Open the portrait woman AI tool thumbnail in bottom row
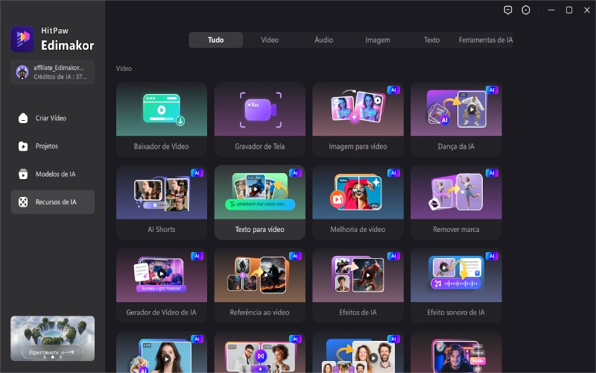The width and height of the screenshot is (596, 373). (x=162, y=352)
